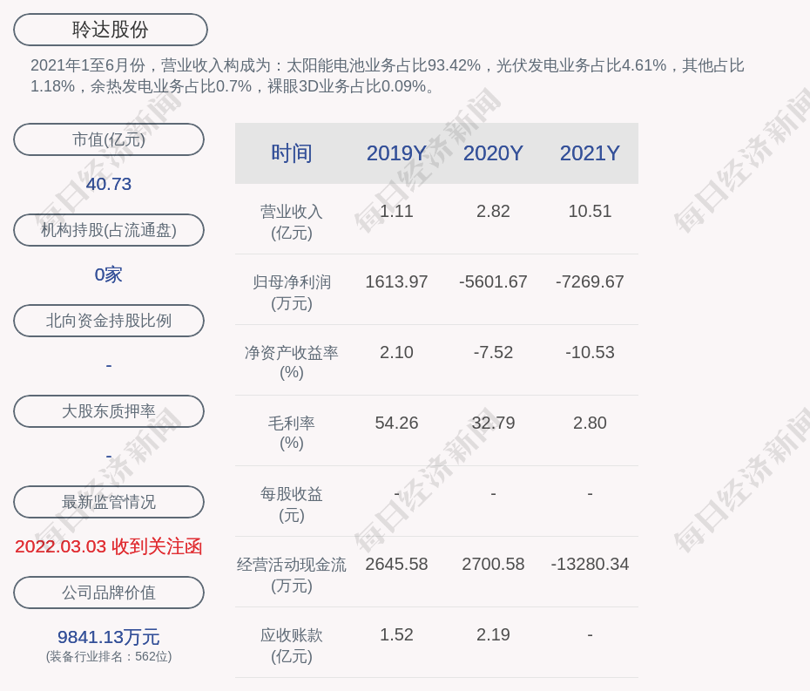Click cash flow value -13280.34
Screen dimensions: 810x691
(x=590, y=564)
